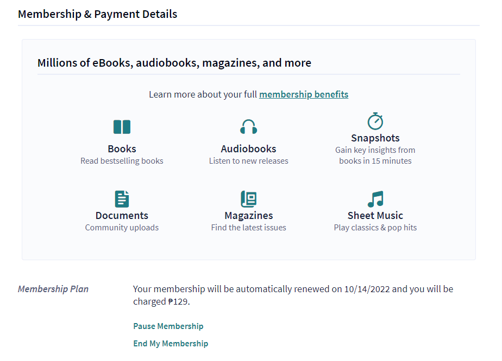This screenshot has width=502, height=361.
Task: Click the Audiobooks headphones icon
Action: tap(248, 127)
